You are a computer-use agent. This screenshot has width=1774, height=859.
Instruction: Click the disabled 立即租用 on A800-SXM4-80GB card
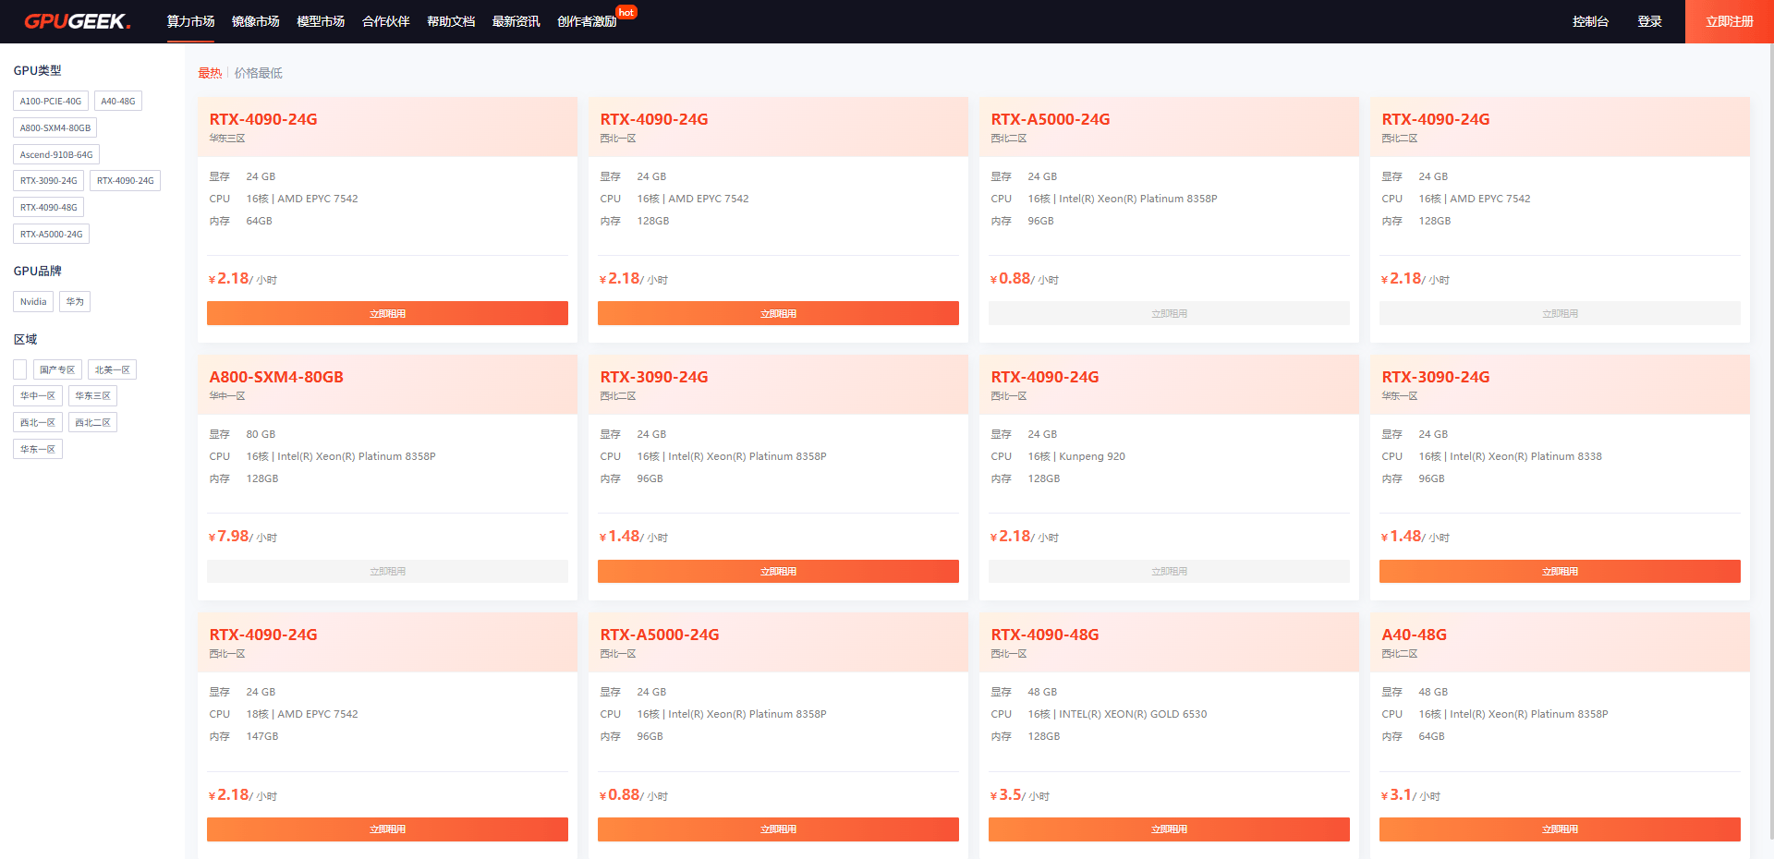click(x=387, y=571)
